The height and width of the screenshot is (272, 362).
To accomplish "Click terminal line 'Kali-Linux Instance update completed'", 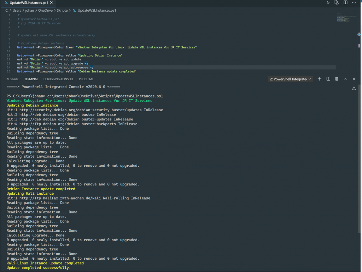I will 45,263.
